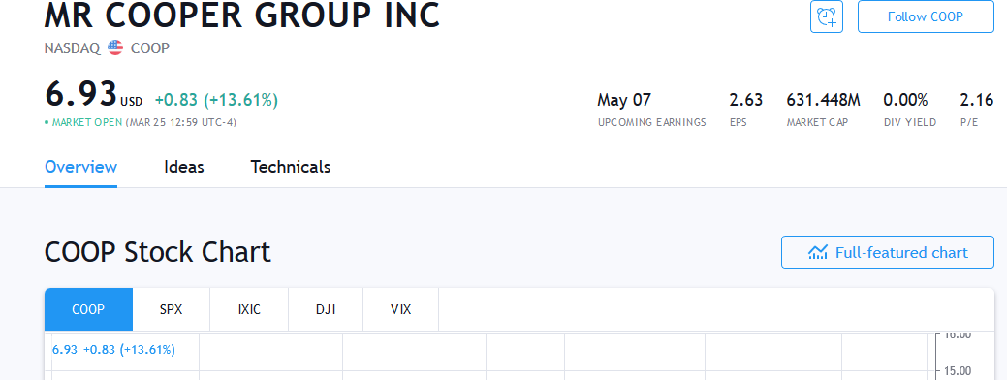The height and width of the screenshot is (380, 1007).
Task: Select the DJI chart tab
Action: coord(326,309)
